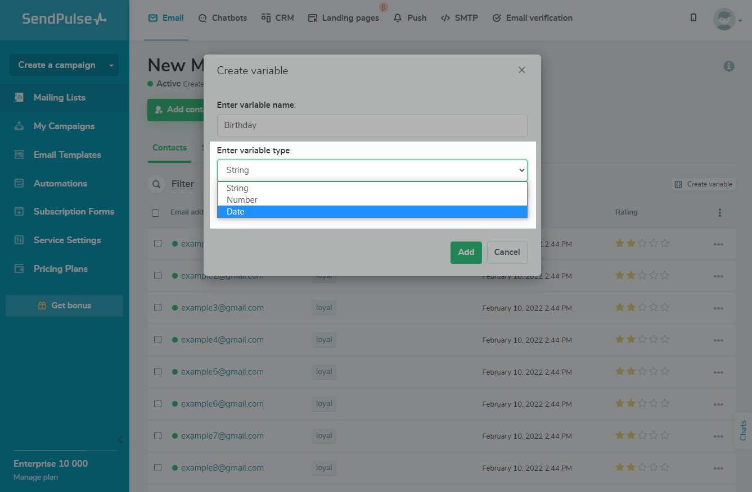Click the info icon at top right

pyautogui.click(x=729, y=66)
